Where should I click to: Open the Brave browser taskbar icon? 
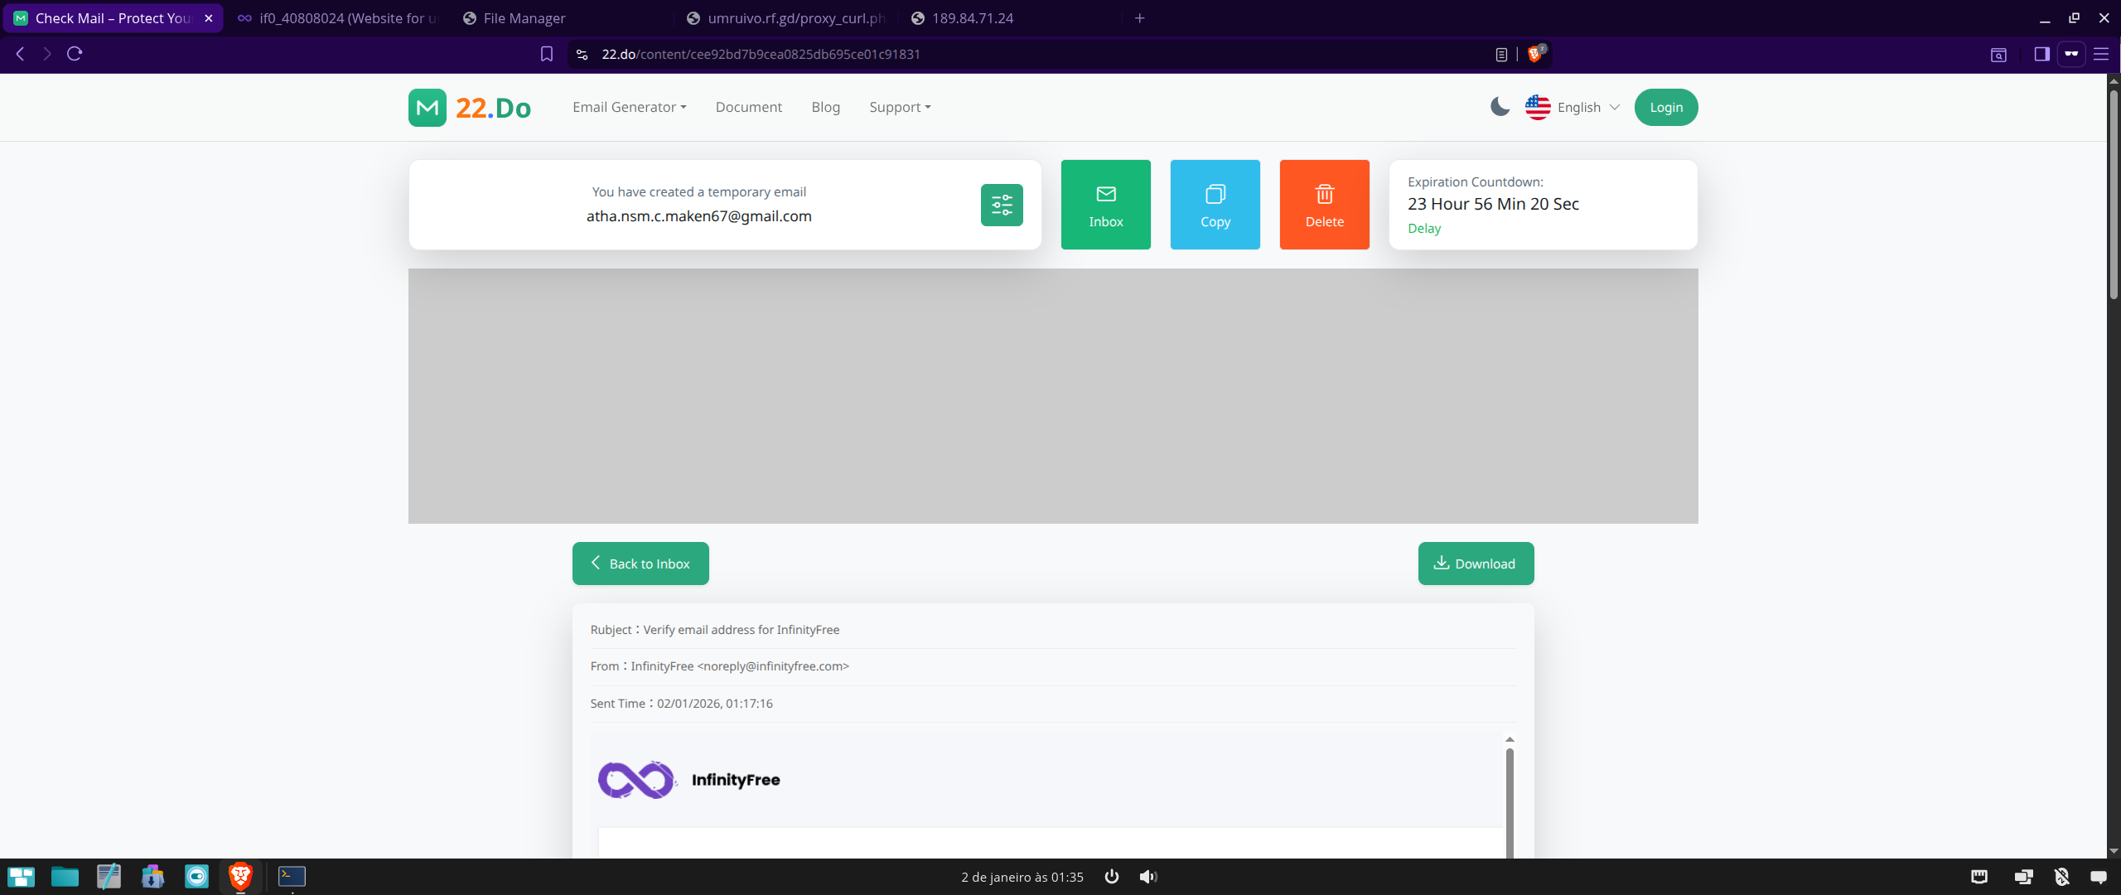click(240, 876)
